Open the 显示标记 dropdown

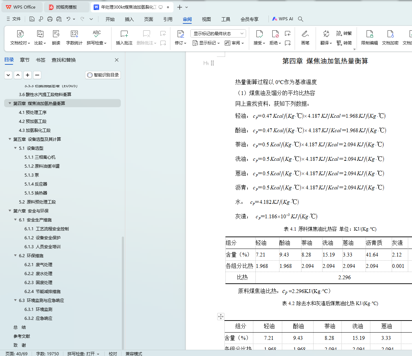[206, 43]
